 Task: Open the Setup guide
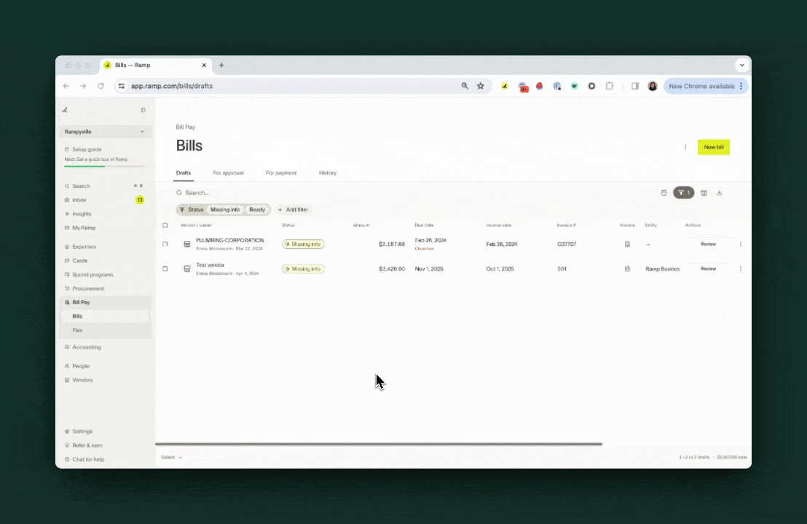[x=87, y=149]
